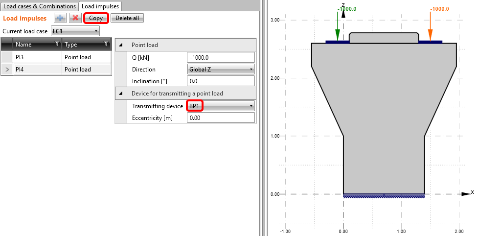Delete selected load impulse with red X

coord(75,18)
